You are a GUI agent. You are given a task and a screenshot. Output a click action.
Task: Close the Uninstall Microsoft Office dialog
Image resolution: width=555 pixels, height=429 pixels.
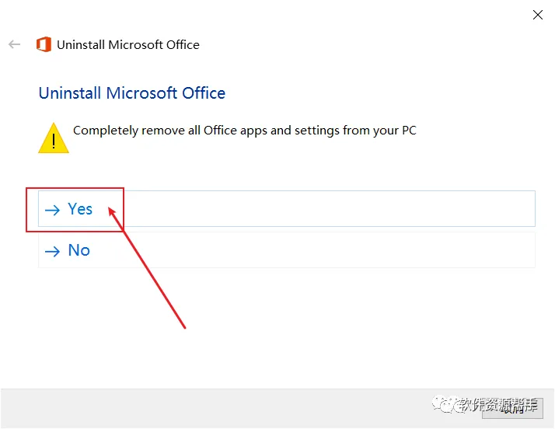coord(537,15)
